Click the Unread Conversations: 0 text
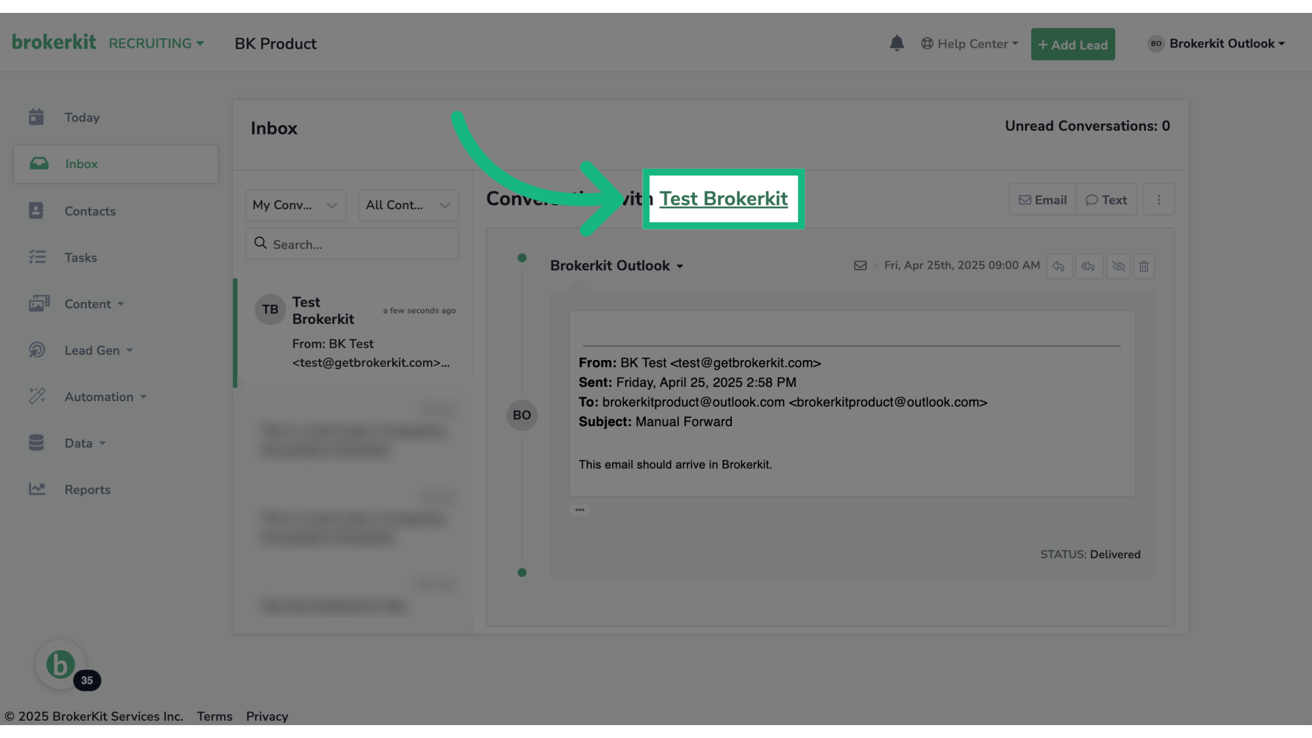 (x=1087, y=126)
